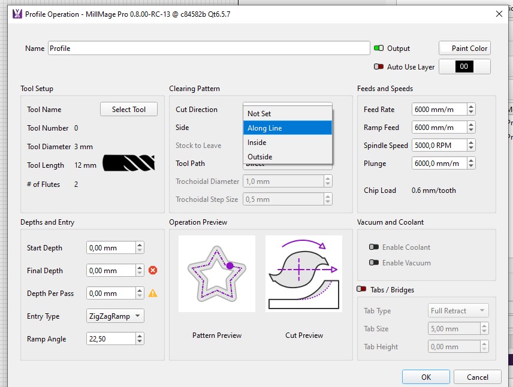
Task: Click OK to confirm the profile operation
Action: click(426, 377)
